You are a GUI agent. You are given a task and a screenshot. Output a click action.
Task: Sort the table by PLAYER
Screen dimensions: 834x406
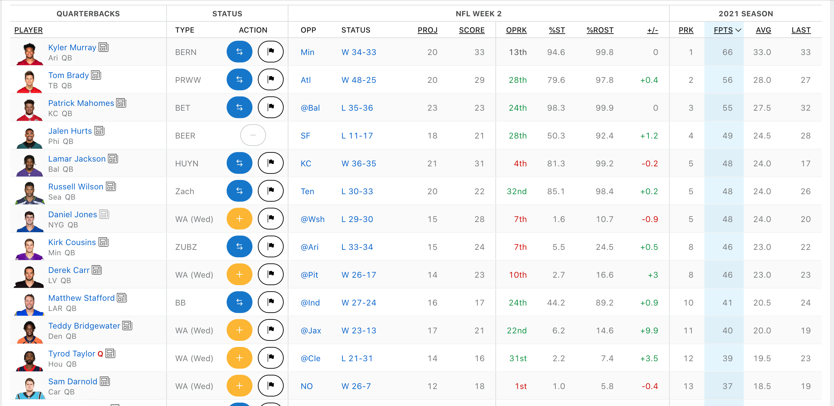click(x=29, y=30)
